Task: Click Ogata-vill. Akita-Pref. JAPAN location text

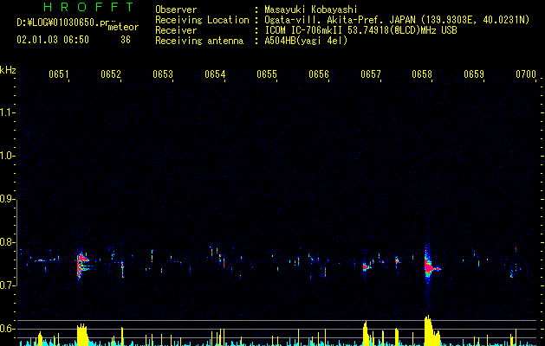Action: coord(397,20)
